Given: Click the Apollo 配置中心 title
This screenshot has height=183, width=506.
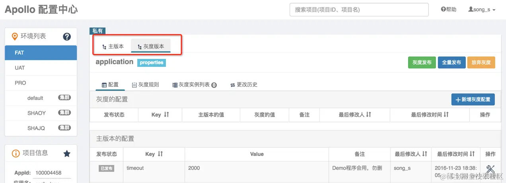Looking at the screenshot, I should coord(41,10).
